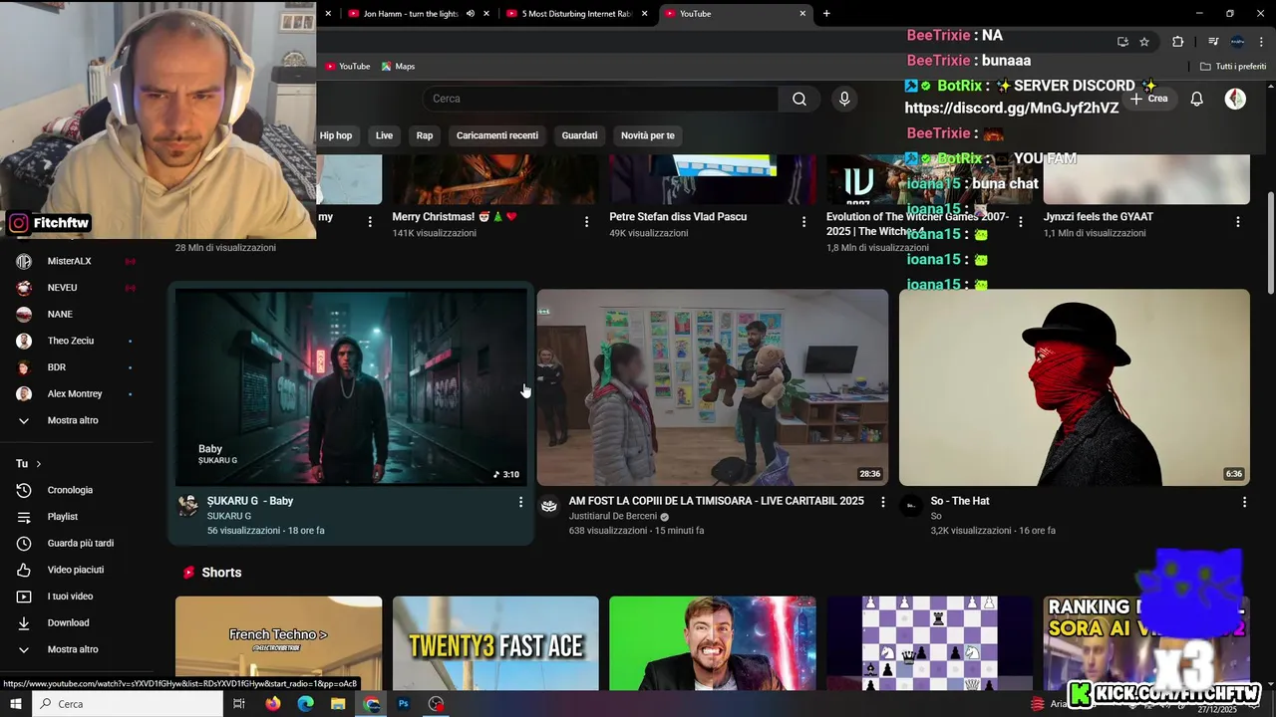Open options for So - The Hat
This screenshot has width=1276, height=717.
point(1244,502)
